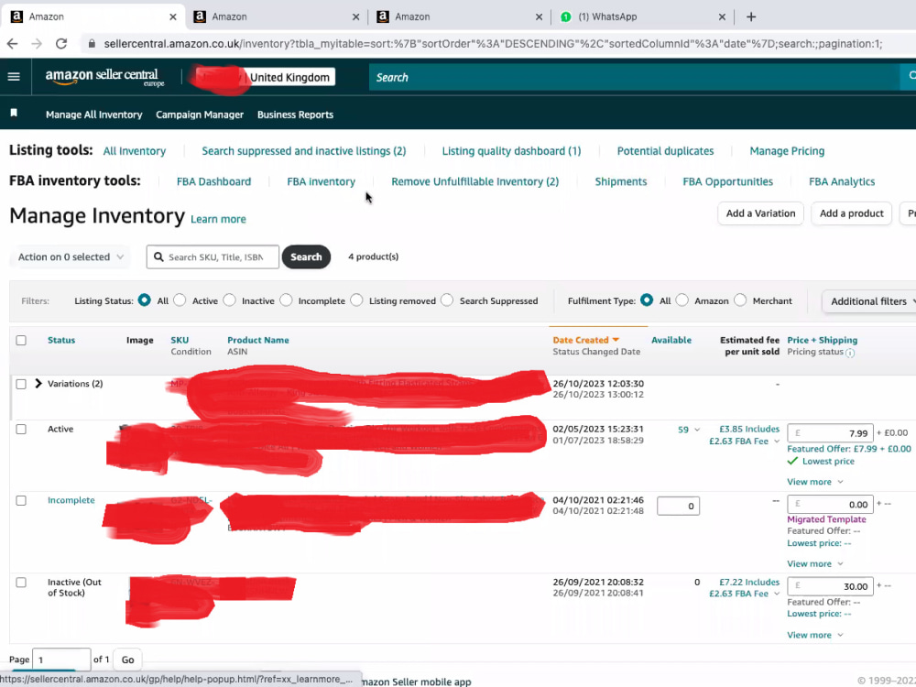Expand fee details for £7.22 estimate
Image resolution: width=916 pixels, height=687 pixels.
point(777,594)
